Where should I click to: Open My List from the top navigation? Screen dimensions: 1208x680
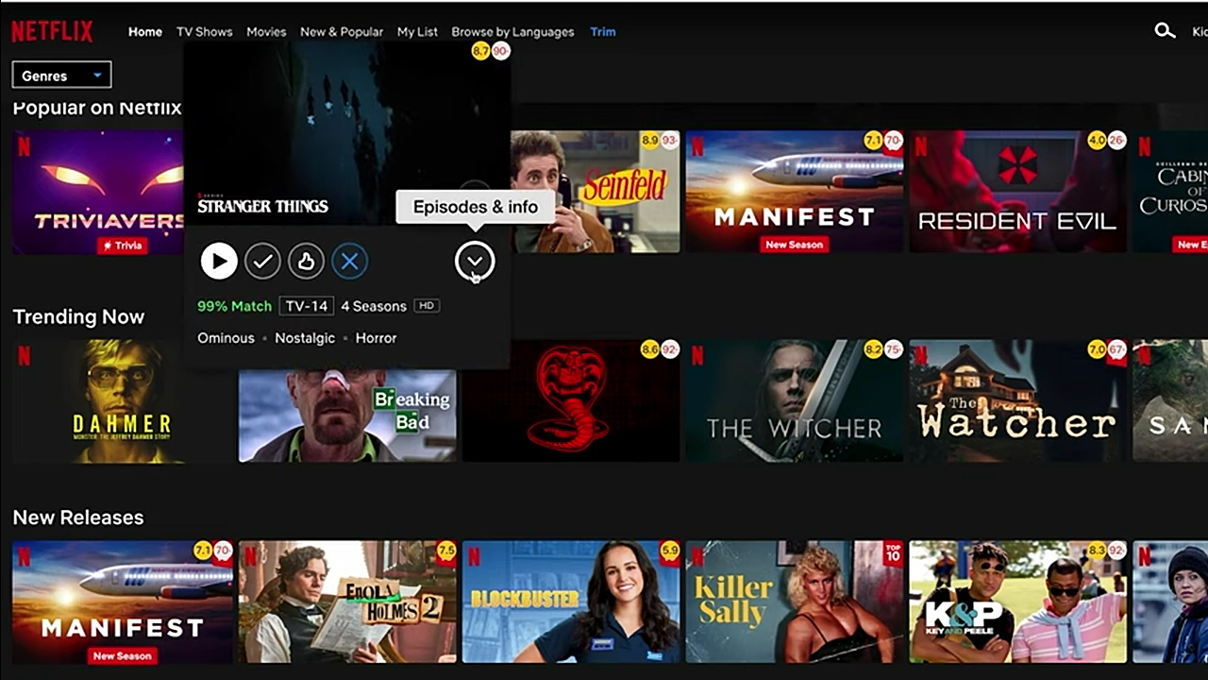pos(417,31)
